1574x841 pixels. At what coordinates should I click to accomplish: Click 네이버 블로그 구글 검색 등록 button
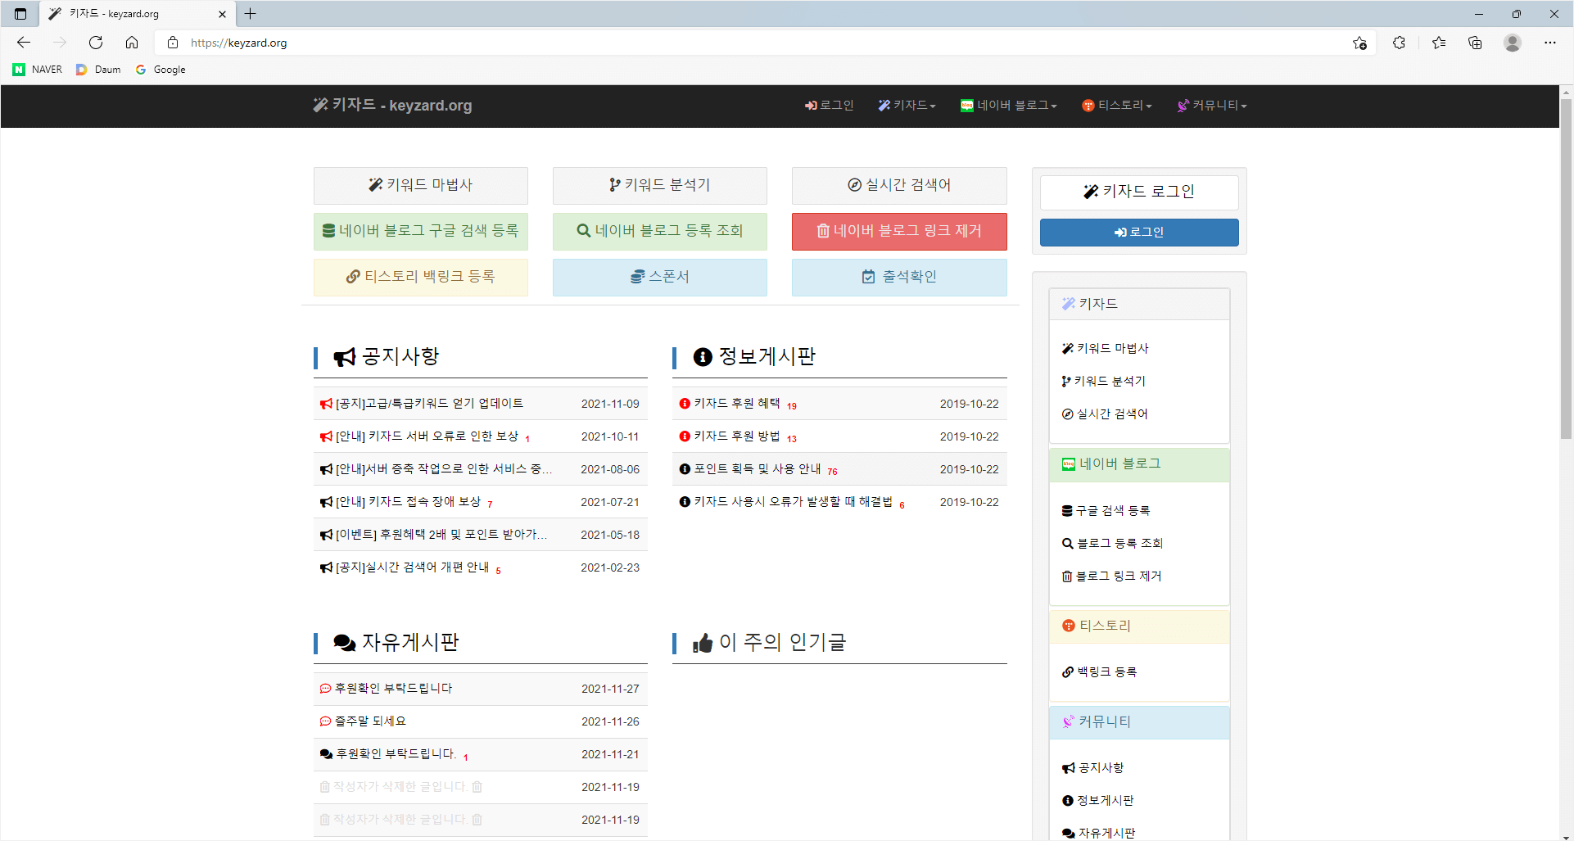click(421, 232)
